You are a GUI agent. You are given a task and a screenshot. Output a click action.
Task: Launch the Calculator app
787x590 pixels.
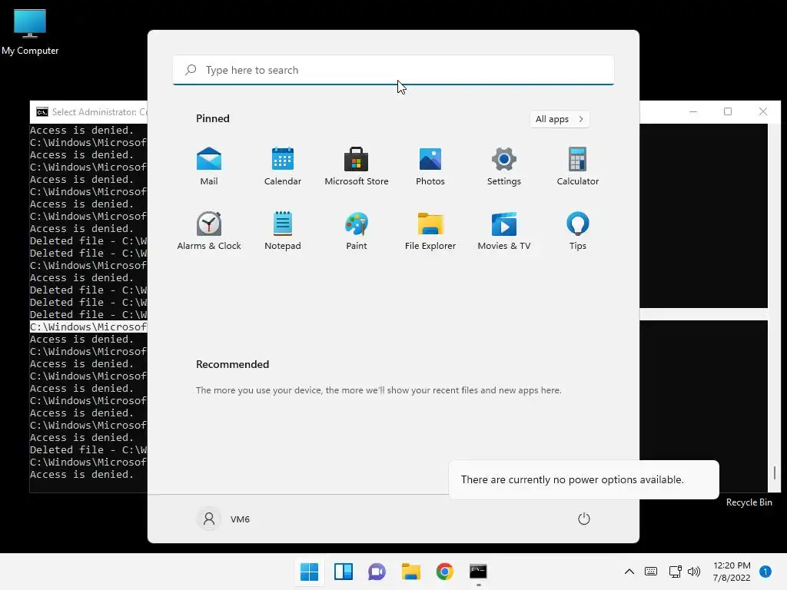[578, 166]
